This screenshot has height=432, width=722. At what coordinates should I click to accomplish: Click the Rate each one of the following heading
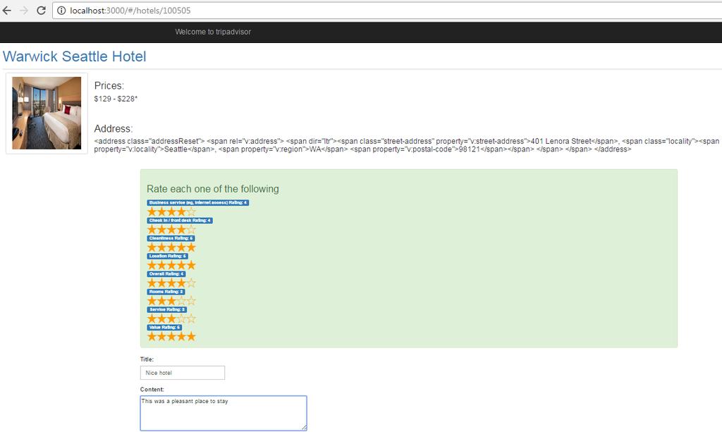pos(213,189)
